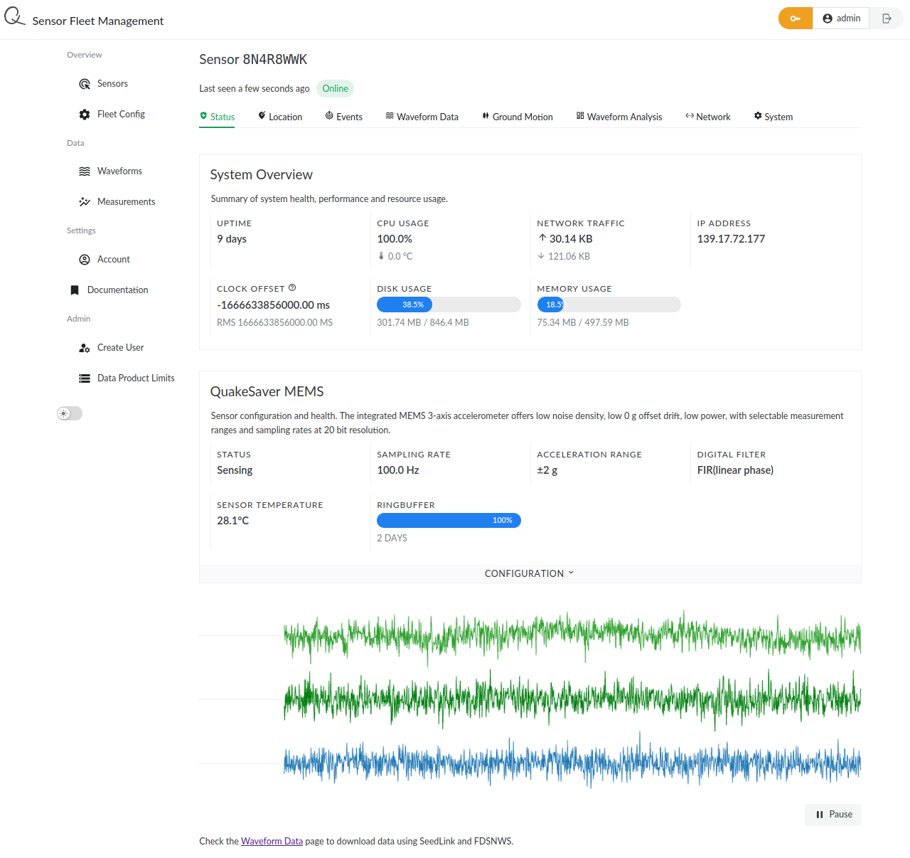Image resolution: width=910 pixels, height=858 pixels.
Task: Click the Measurements chart icon
Action: (x=85, y=202)
